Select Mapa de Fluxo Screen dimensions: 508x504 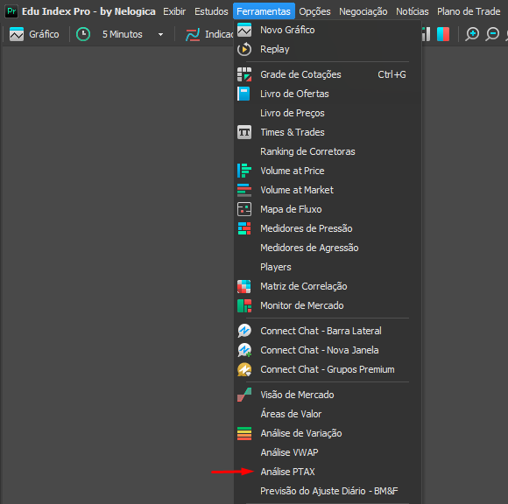328,209
